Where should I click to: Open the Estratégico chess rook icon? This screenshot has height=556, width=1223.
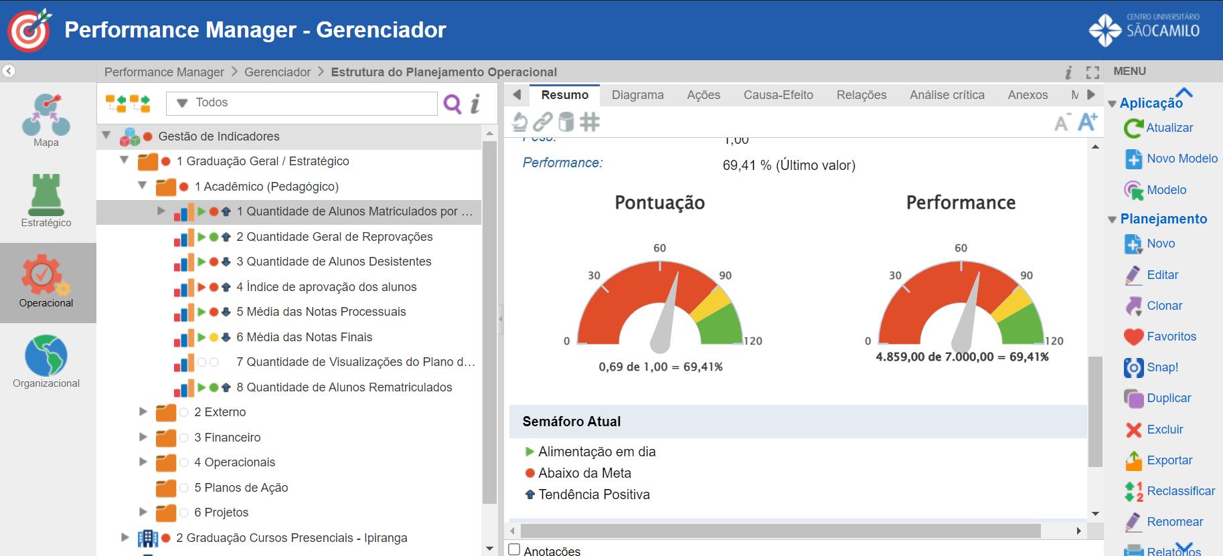pyautogui.click(x=46, y=194)
